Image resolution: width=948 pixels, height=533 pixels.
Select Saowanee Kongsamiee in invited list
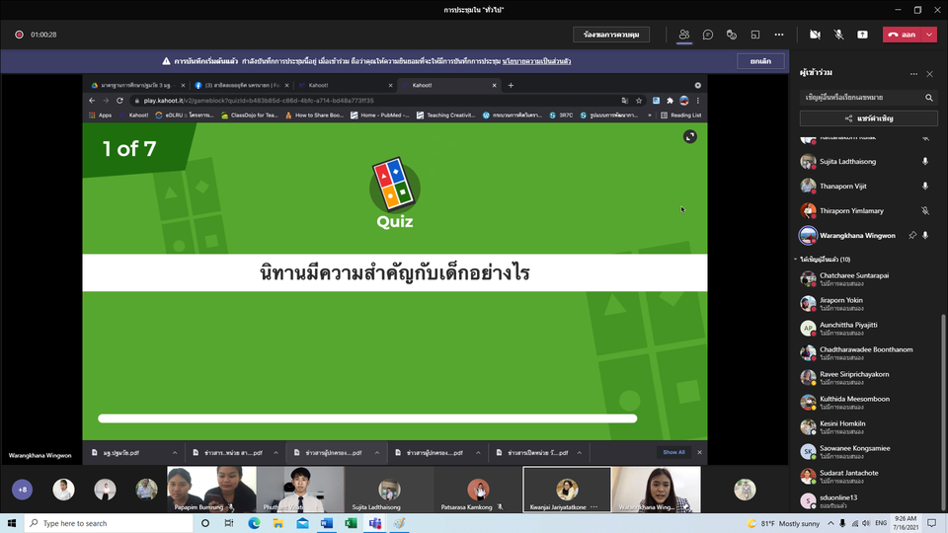click(x=868, y=452)
